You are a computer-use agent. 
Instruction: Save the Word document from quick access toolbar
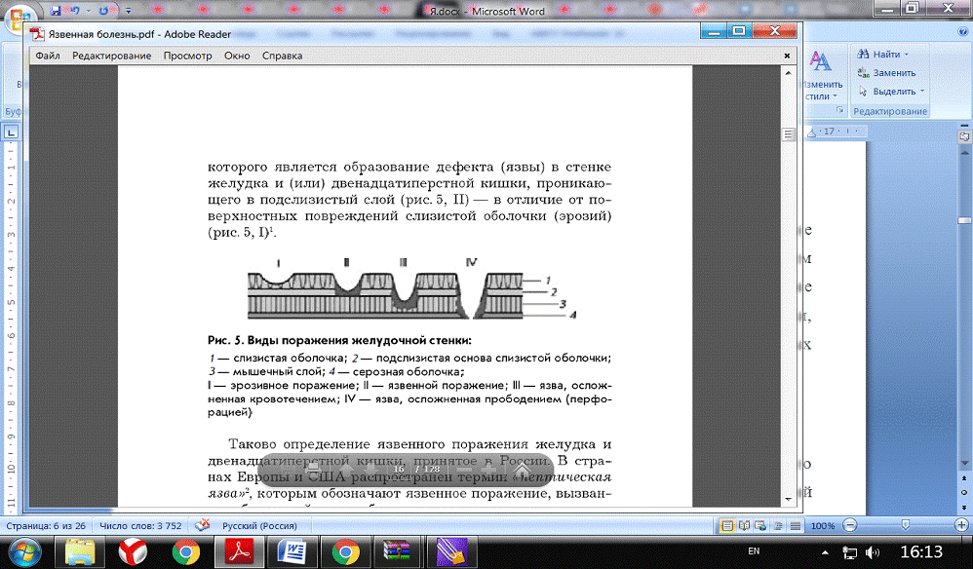[56, 10]
